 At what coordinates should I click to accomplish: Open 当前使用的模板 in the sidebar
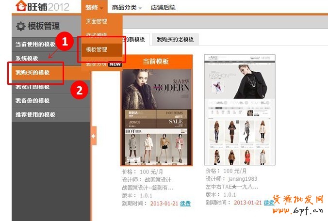pos(35,44)
